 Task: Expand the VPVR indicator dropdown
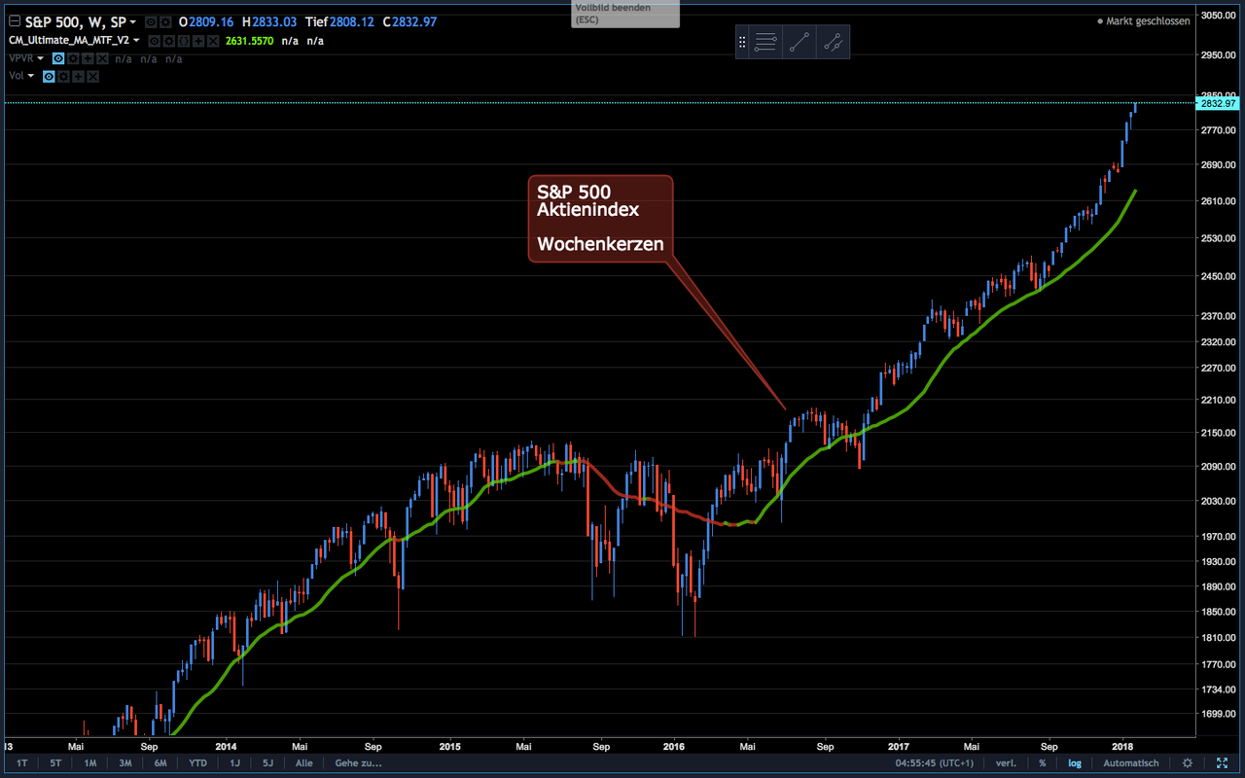[x=41, y=58]
